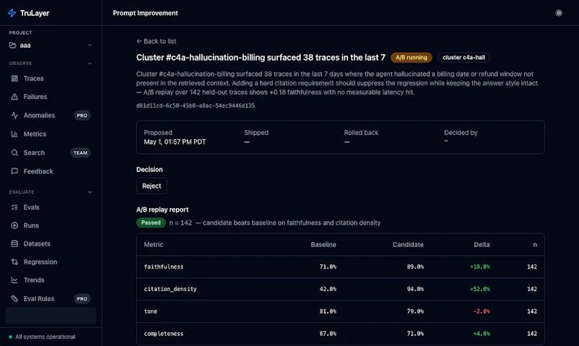Click the TruLayer lightning bolt logo
The width and height of the screenshot is (579, 346).
coord(12,13)
